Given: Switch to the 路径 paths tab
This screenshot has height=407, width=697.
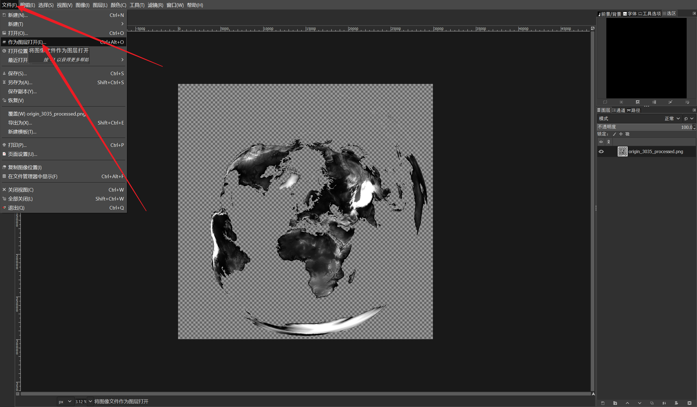Looking at the screenshot, I should (634, 110).
